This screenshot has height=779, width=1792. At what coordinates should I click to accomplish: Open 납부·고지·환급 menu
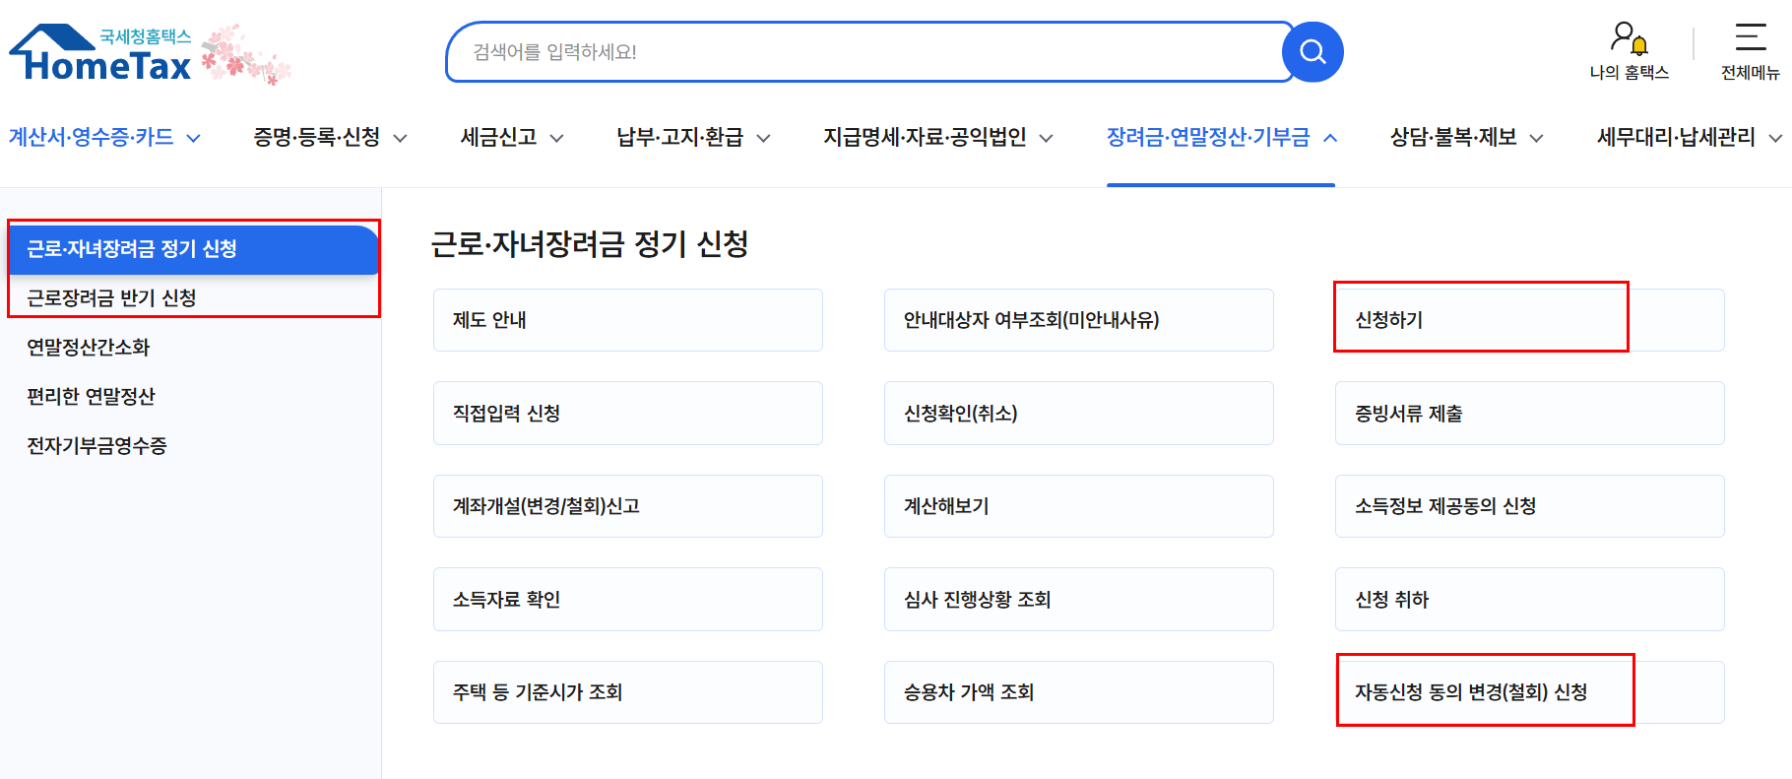680,137
